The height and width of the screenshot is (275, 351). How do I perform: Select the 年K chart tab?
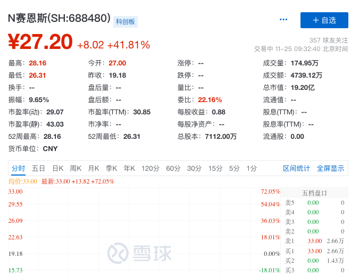coord(129,168)
